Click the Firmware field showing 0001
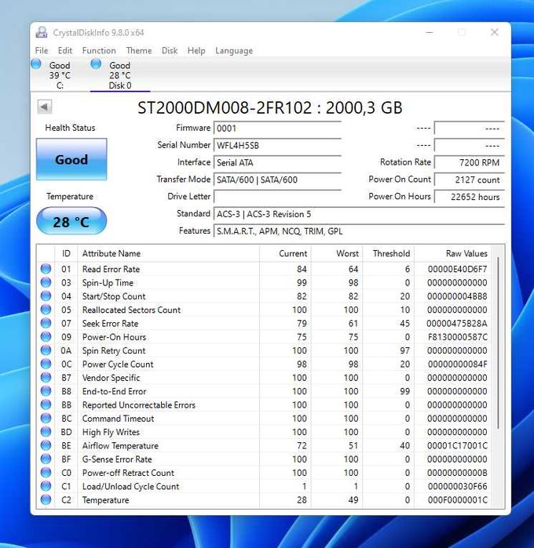534x548 pixels. [277, 129]
